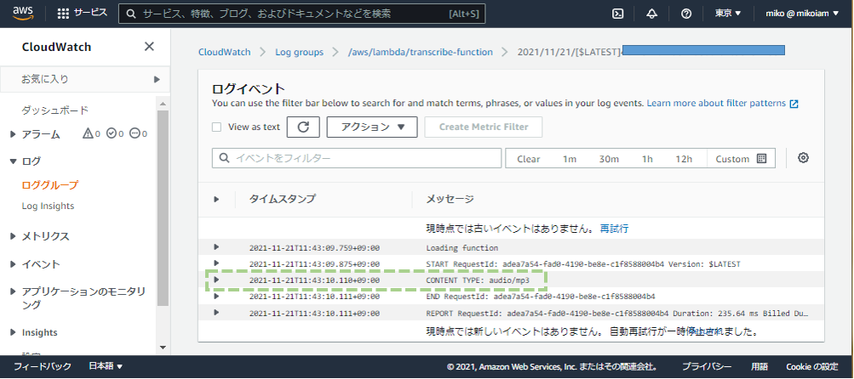Viewport: 854px width, 379px height.
Task: Expand アプリケーションのモニタリング section
Action: (13, 292)
